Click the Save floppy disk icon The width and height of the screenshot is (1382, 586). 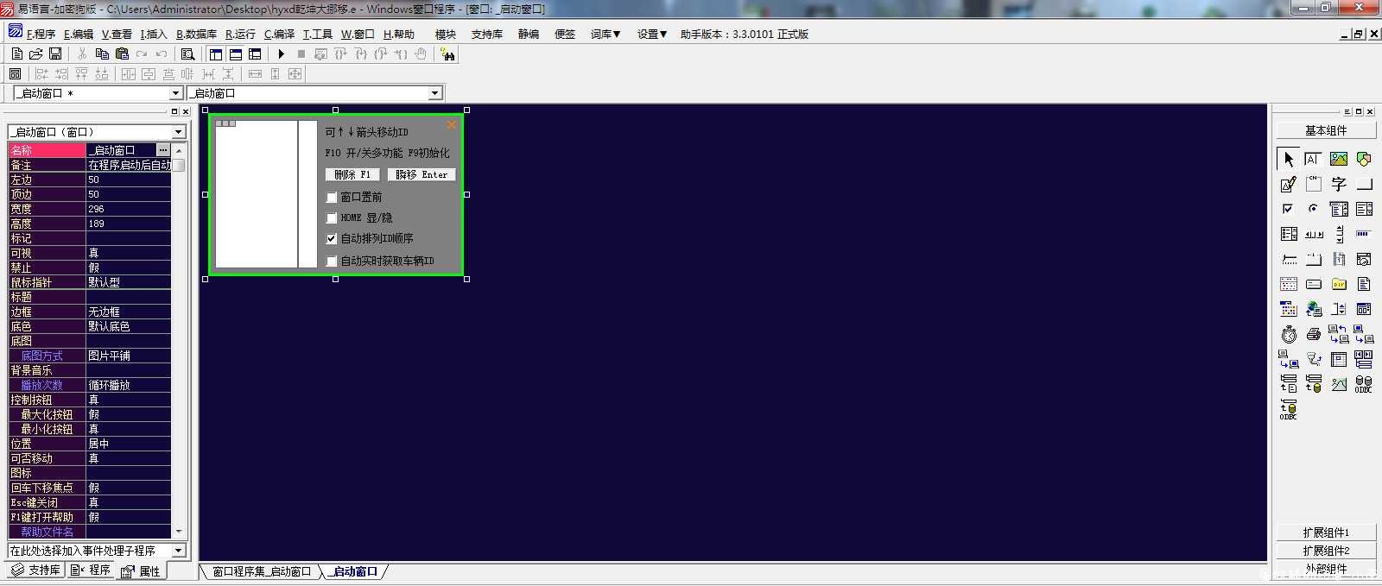pyautogui.click(x=55, y=54)
